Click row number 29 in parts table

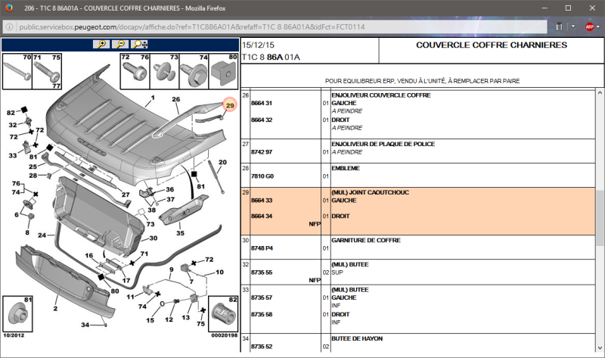(x=245, y=192)
